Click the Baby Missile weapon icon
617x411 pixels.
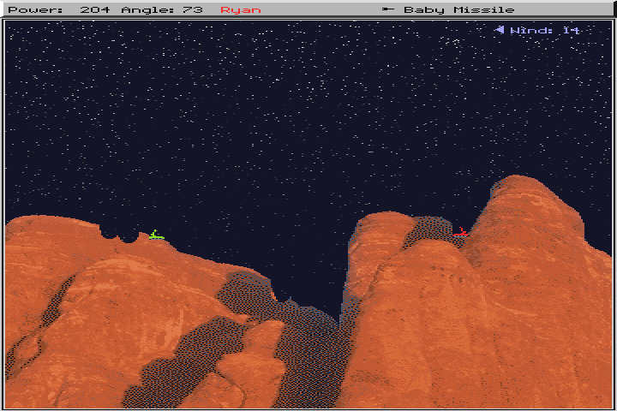tap(387, 10)
